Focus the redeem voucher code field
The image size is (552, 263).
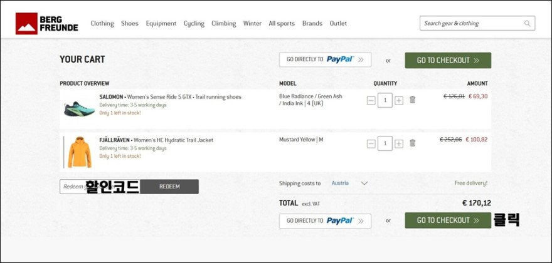click(100, 187)
